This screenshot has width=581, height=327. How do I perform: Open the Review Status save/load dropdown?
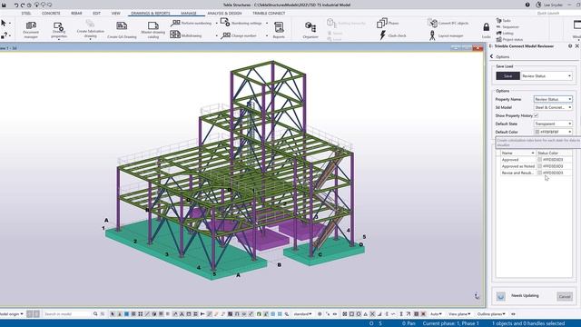click(547, 76)
